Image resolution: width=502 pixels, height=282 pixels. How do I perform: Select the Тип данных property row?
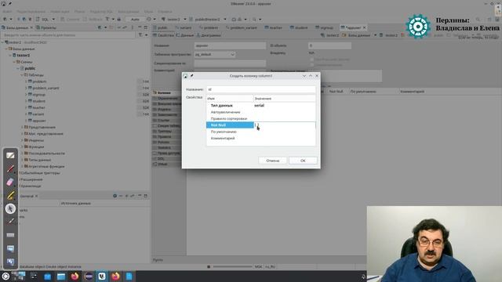(260, 106)
